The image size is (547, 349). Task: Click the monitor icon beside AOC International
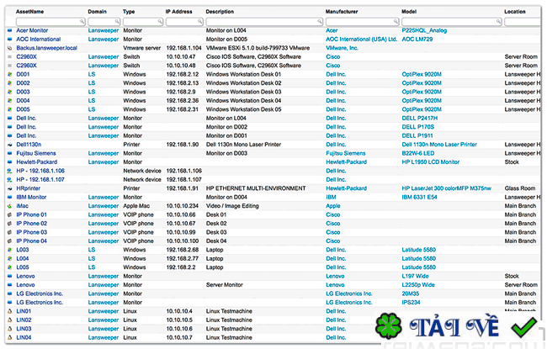tap(10, 40)
